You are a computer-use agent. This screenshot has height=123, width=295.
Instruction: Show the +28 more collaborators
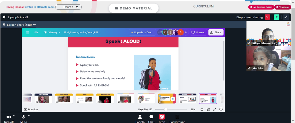(160, 32)
